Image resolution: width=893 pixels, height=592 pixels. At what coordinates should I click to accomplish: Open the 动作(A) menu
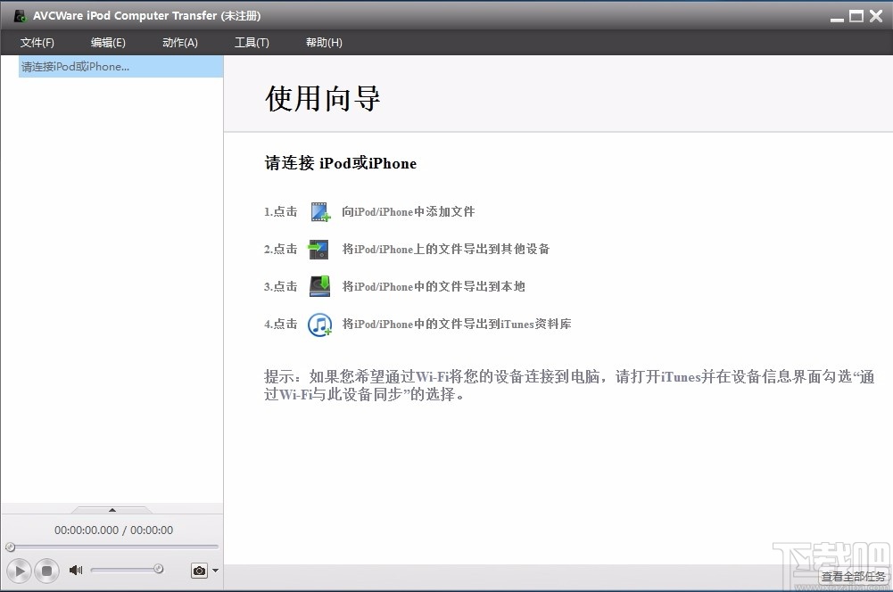(179, 42)
